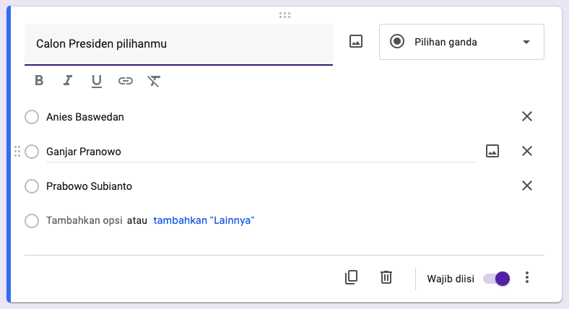The image size is (569, 309).
Task: Insert a link into the question title
Action: coord(125,81)
